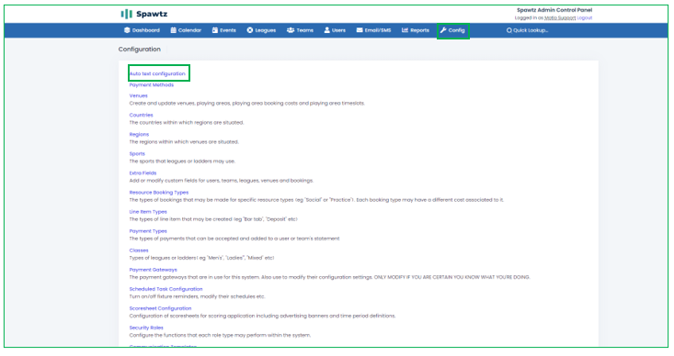Open the Regions link
Image resolution: width=674 pixels, height=356 pixels.
139,134
